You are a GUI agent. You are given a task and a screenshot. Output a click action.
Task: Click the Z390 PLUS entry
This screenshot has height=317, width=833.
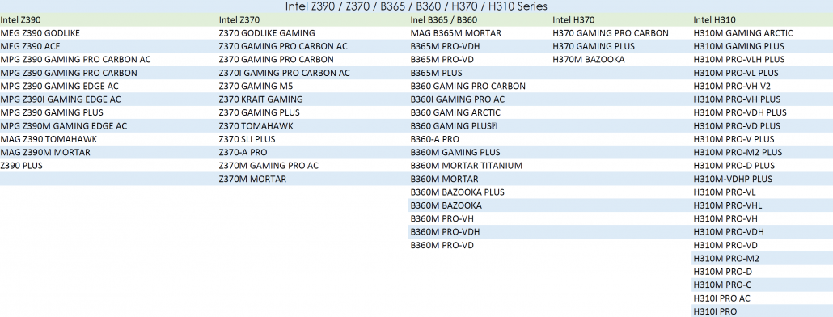22,166
